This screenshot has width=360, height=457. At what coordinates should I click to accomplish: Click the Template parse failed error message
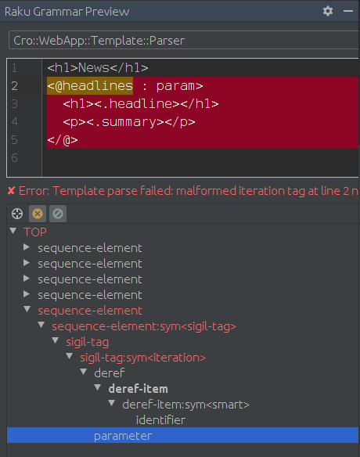(x=189, y=191)
